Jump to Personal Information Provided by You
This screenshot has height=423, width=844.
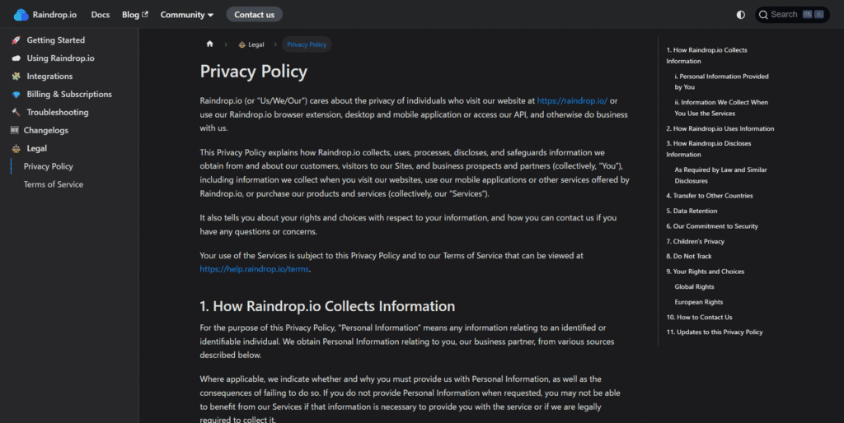[721, 81]
